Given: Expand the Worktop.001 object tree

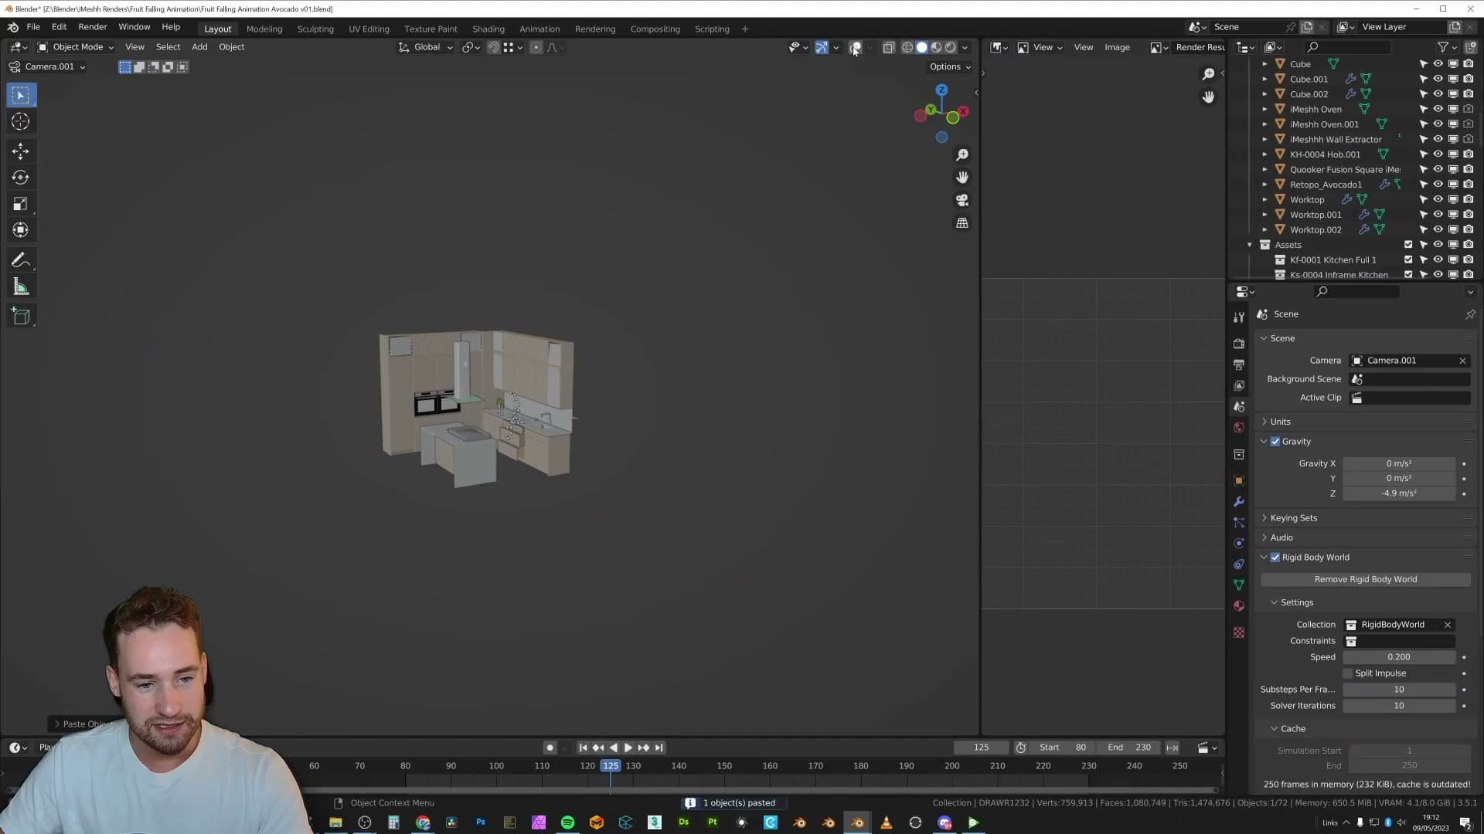Looking at the screenshot, I should click(x=1265, y=215).
